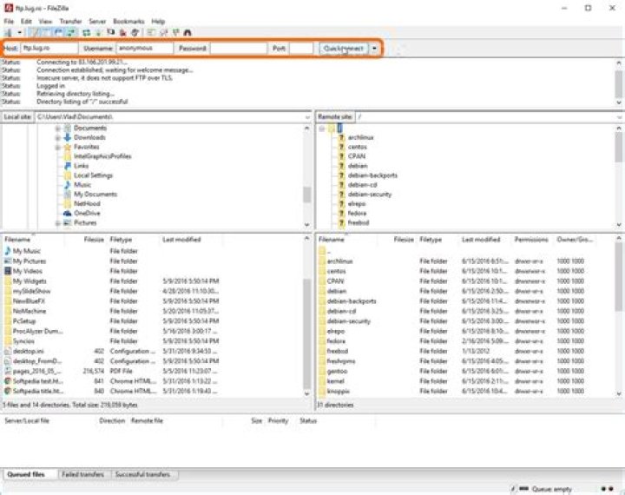
Task: Expand the Downloads folder in local tree
Action: [57, 137]
